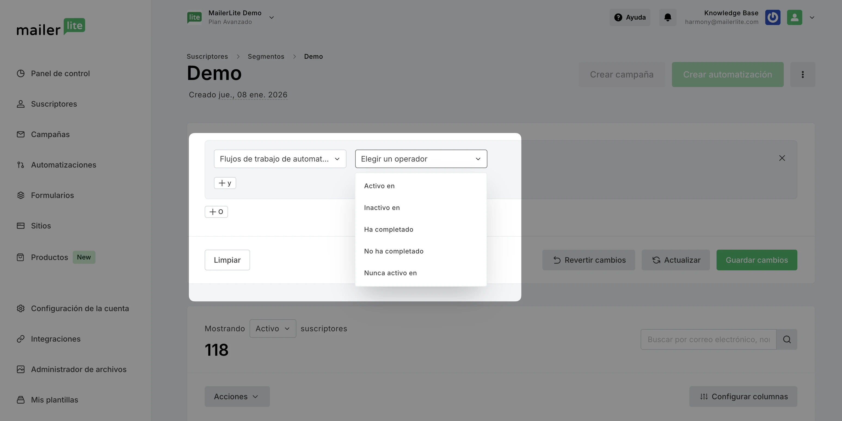Go to Administrador de archivos
This screenshot has height=421, width=842.
click(x=78, y=369)
